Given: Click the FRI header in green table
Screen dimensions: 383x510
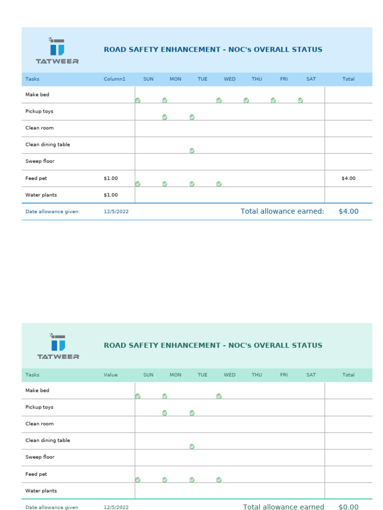Looking at the screenshot, I should point(284,375).
